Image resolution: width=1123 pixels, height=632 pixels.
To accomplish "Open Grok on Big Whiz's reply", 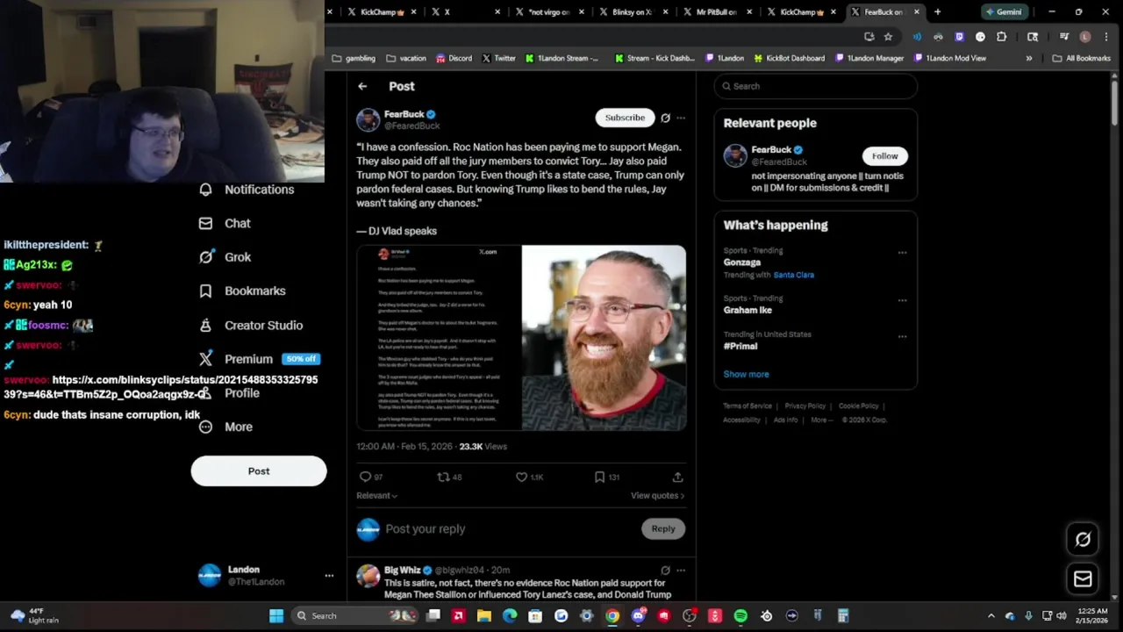I will tap(665, 571).
